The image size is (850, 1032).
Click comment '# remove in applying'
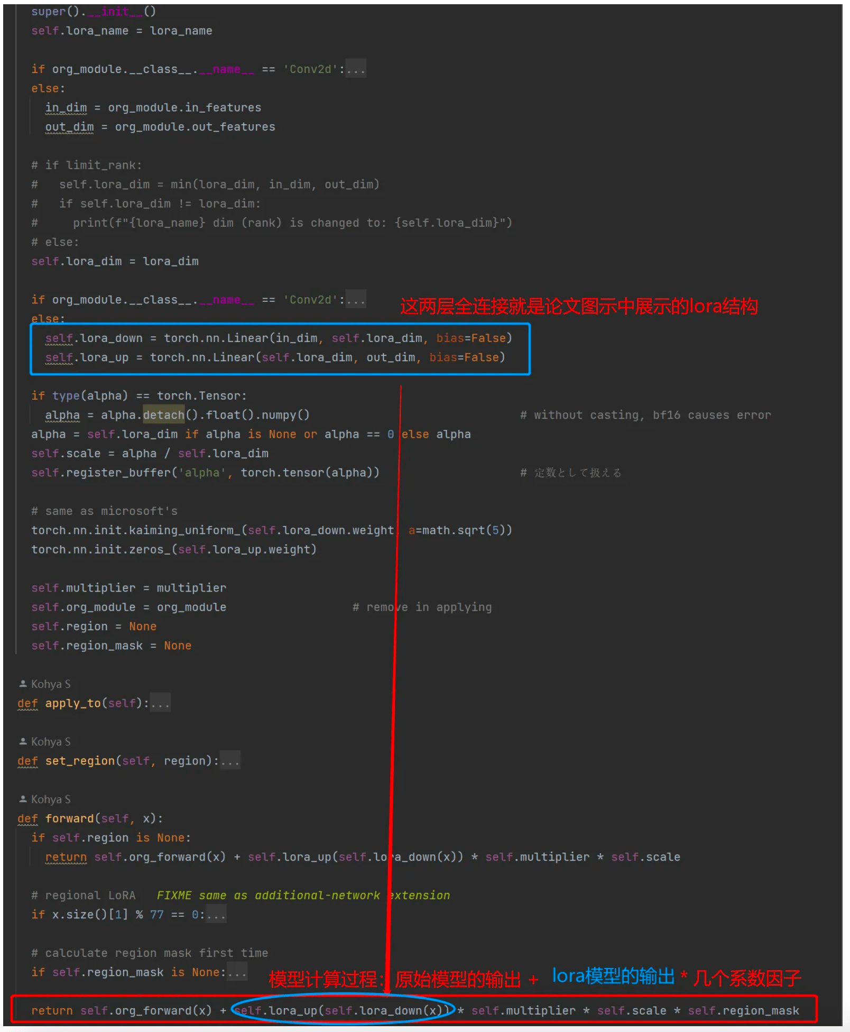point(422,607)
